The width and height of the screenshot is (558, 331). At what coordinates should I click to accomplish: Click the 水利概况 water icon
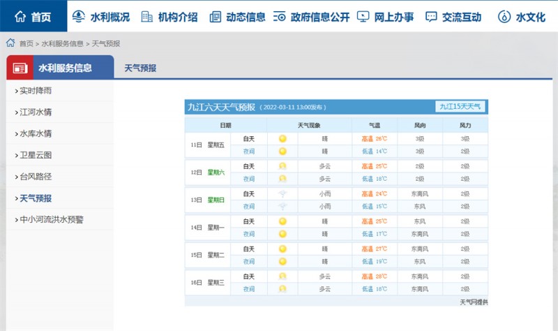pyautogui.click(x=79, y=16)
